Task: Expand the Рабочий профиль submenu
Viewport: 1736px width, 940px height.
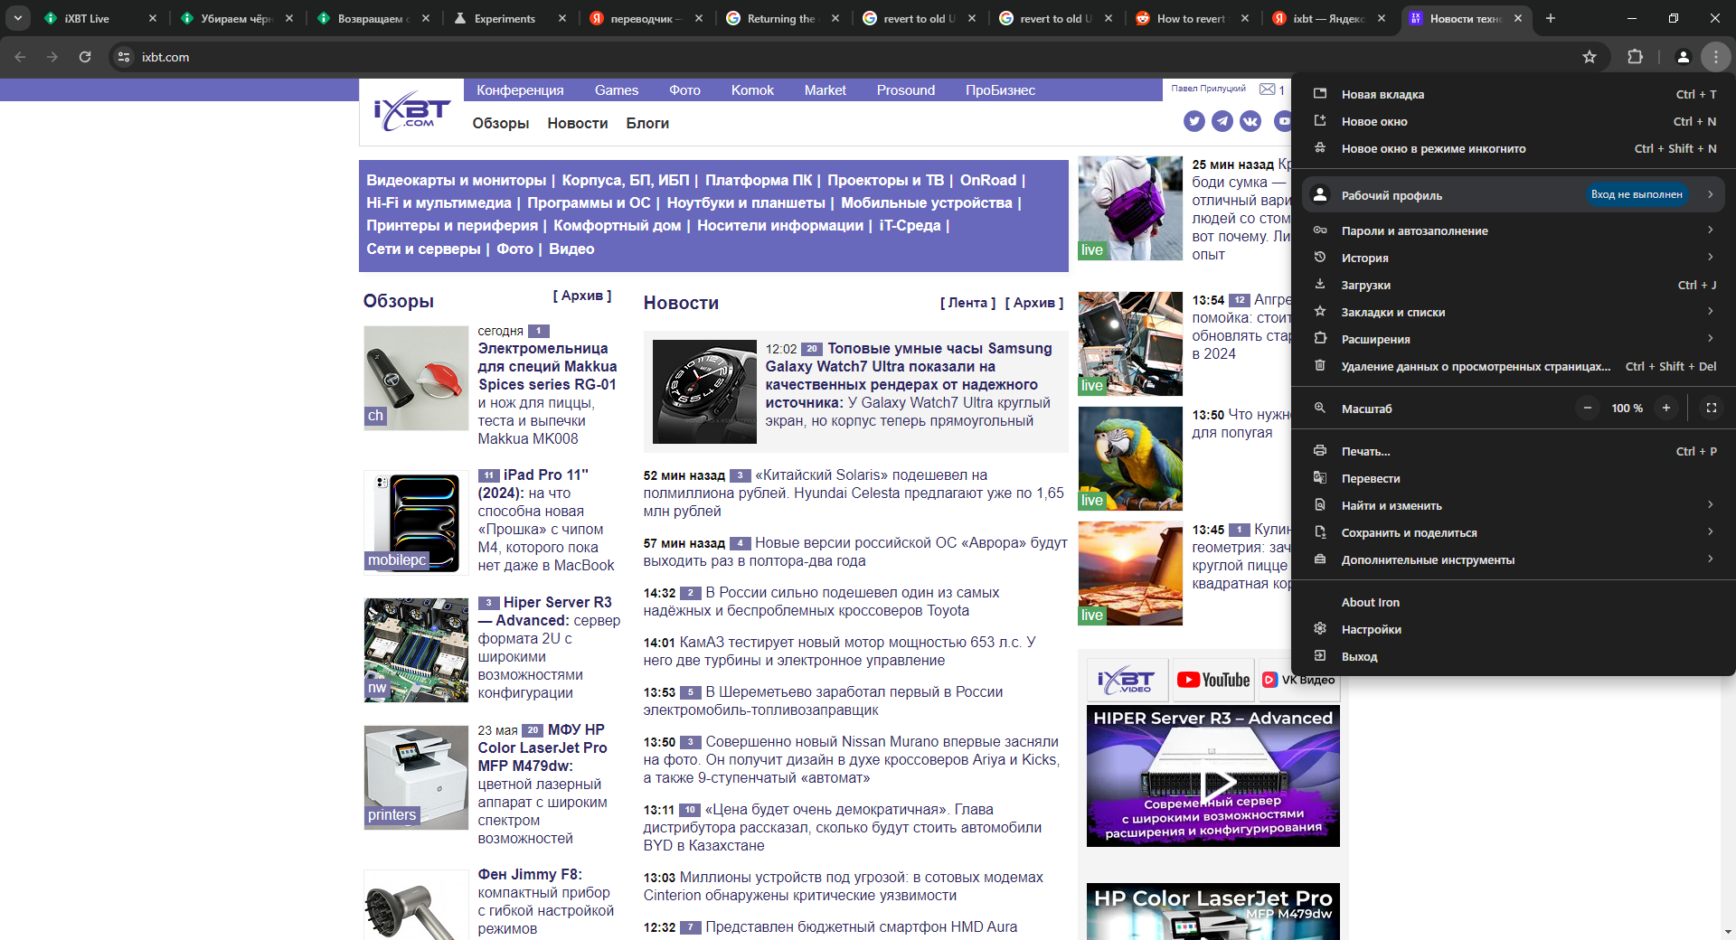Action: (1513, 194)
